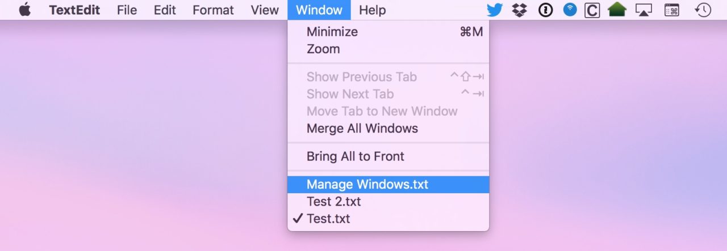Open the blue Wi-Fi circle icon
Screen dimensions: 727x251
coord(570,10)
